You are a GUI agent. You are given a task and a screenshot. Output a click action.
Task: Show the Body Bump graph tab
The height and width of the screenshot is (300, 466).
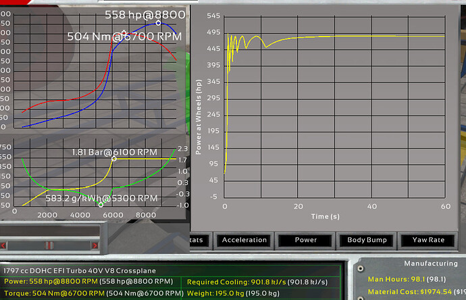365,240
